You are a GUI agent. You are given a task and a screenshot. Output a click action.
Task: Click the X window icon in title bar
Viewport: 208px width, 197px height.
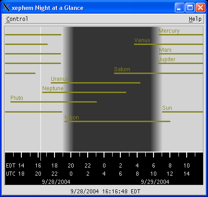(x=6, y=7)
